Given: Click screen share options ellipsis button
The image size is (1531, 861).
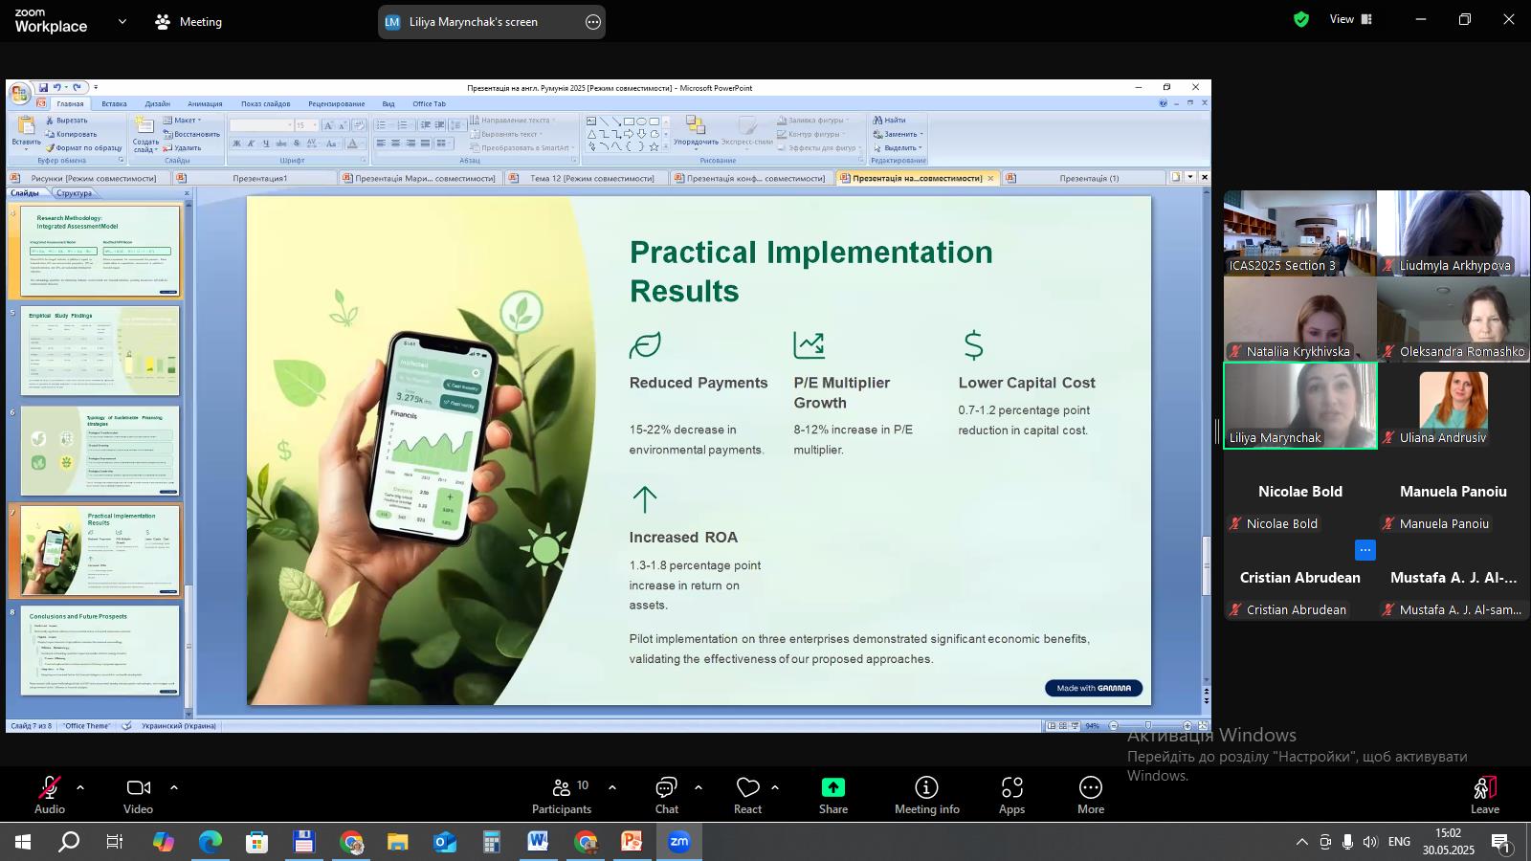Looking at the screenshot, I should [593, 22].
